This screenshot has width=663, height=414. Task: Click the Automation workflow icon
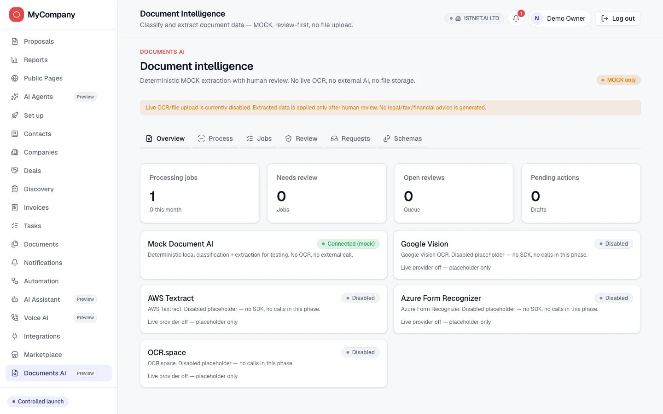pos(15,281)
